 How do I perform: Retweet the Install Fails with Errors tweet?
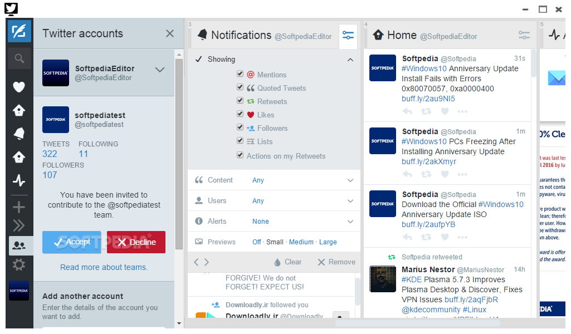(426, 111)
